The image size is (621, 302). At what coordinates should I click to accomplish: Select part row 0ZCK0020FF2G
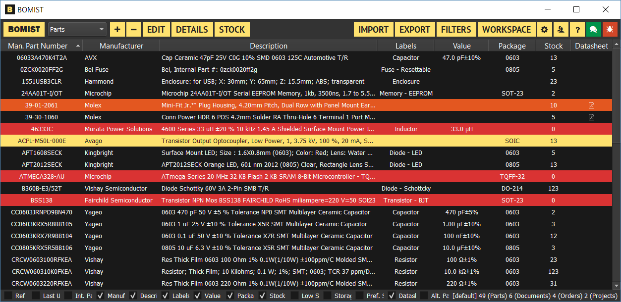pyautogui.click(x=306, y=70)
